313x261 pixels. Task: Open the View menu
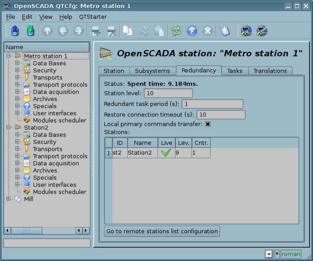(46, 17)
